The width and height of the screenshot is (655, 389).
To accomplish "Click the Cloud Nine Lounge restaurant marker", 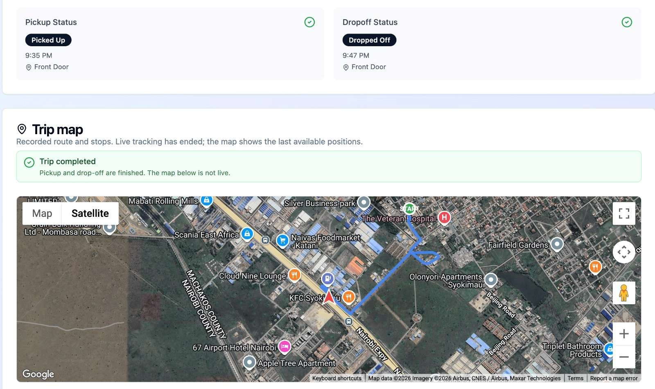I will click(294, 275).
